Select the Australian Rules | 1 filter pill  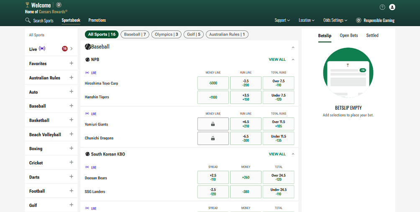tap(227, 35)
